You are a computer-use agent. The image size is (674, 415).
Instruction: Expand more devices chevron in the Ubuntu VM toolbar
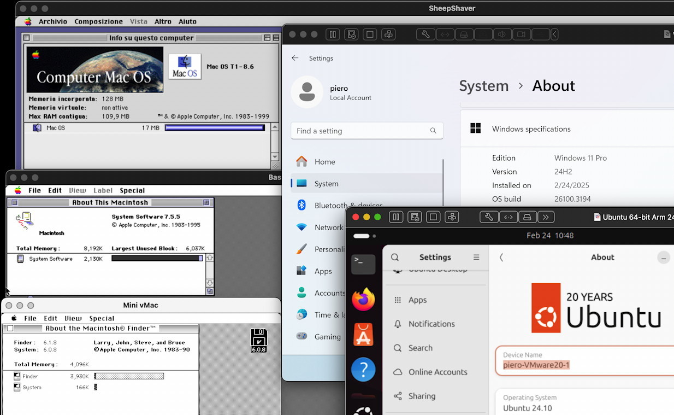click(x=546, y=217)
